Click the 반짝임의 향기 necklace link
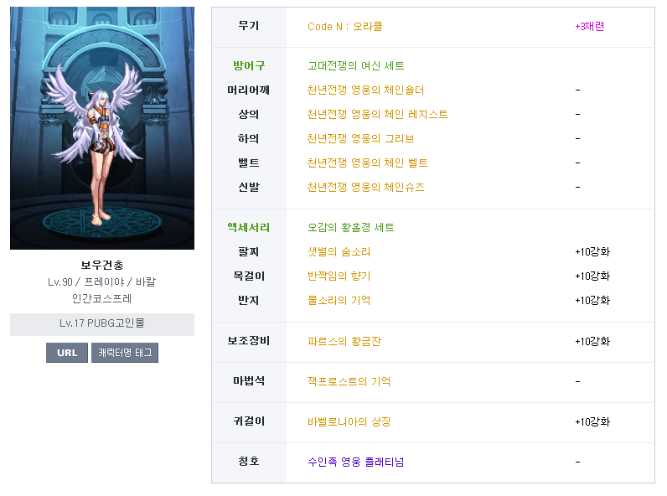Screen dimensions: 667x496 339,276
